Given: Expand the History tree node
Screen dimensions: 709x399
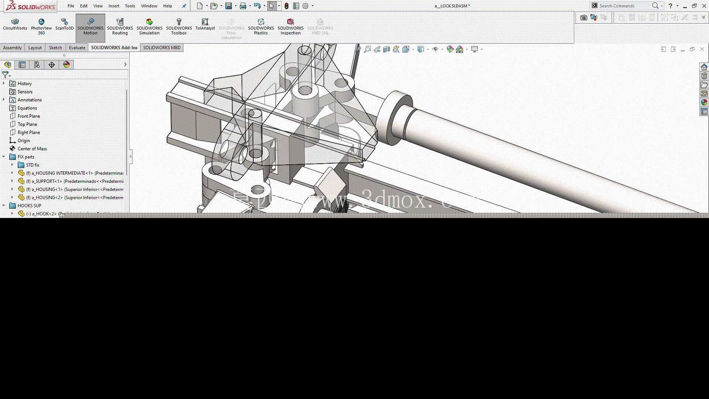Looking at the screenshot, I should point(4,83).
